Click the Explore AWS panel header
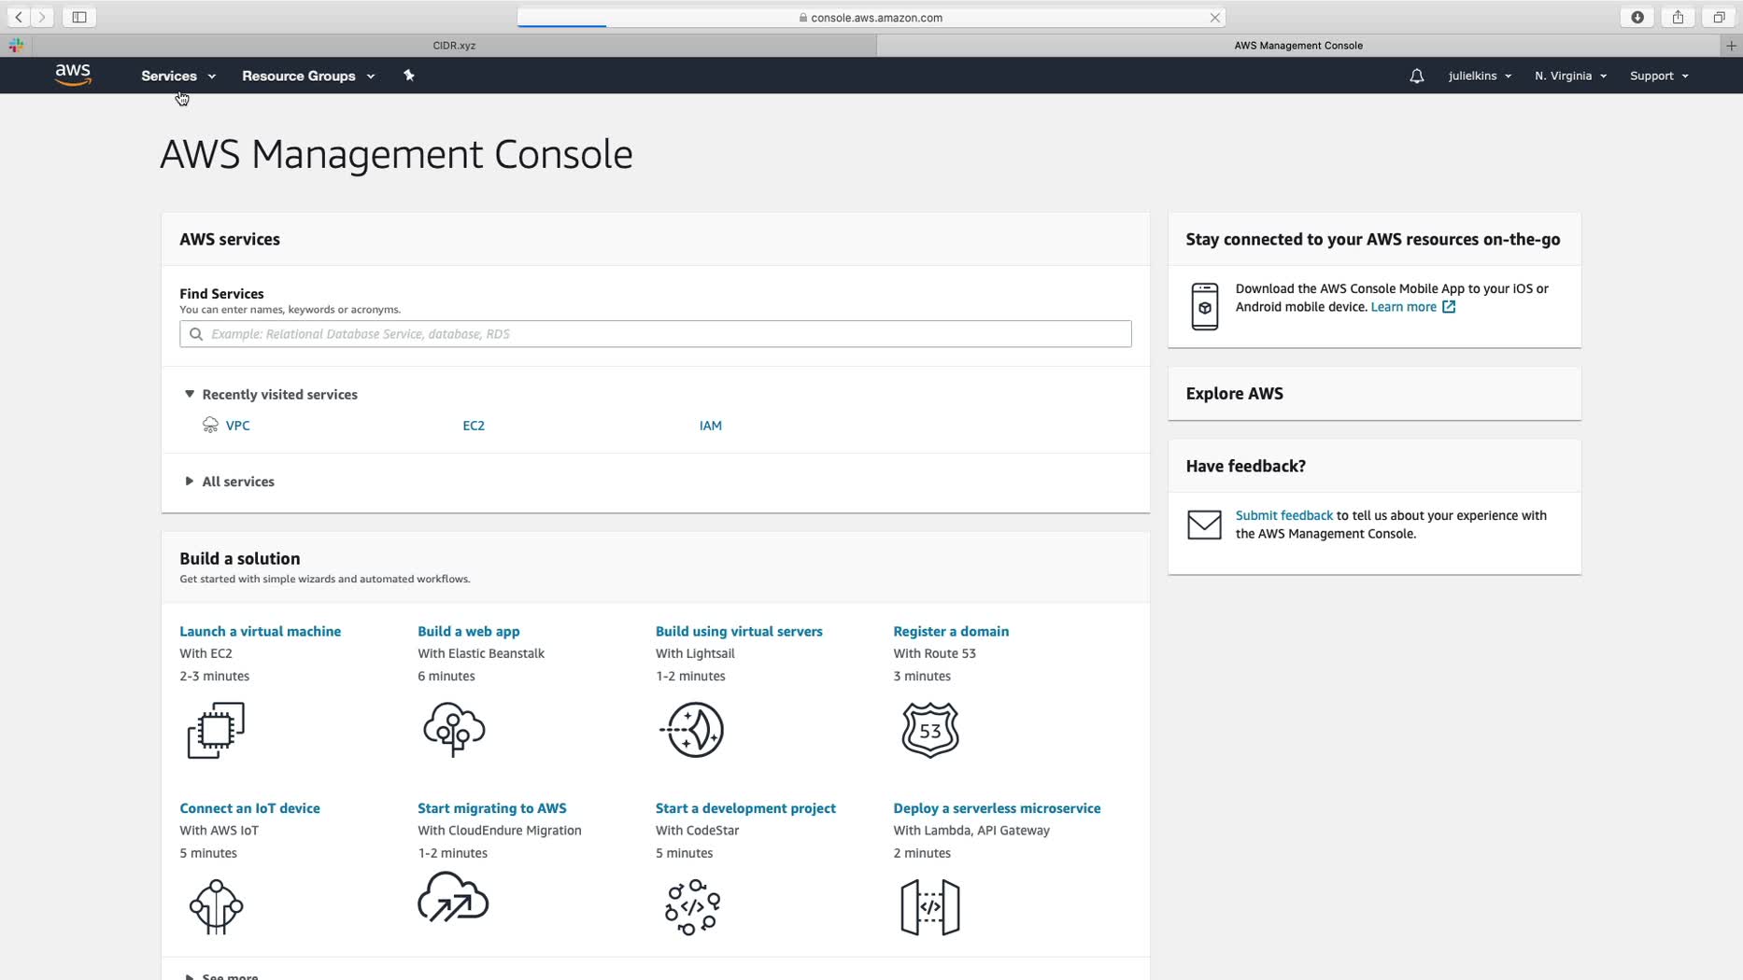The image size is (1743, 980). pos(1374,393)
